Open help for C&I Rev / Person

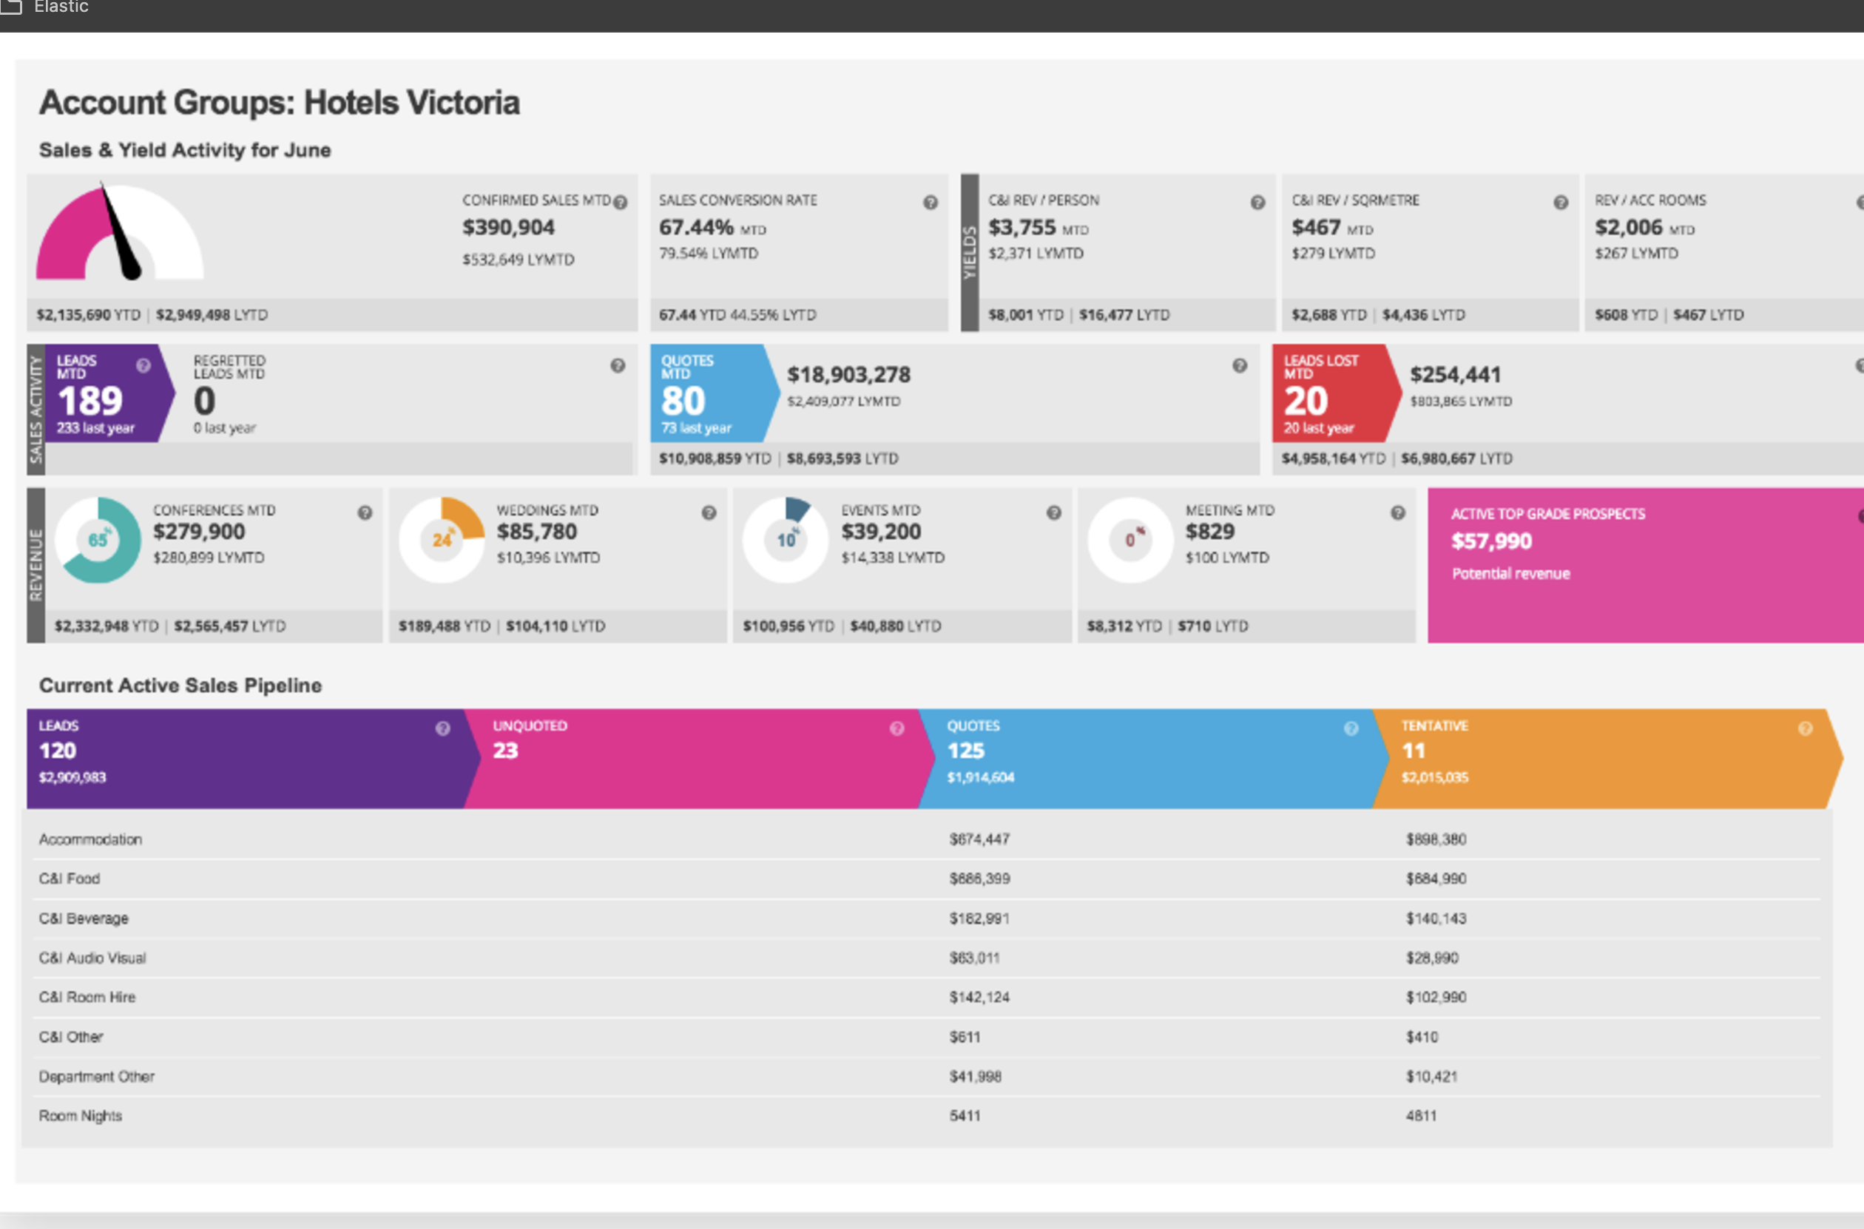click(x=1257, y=202)
